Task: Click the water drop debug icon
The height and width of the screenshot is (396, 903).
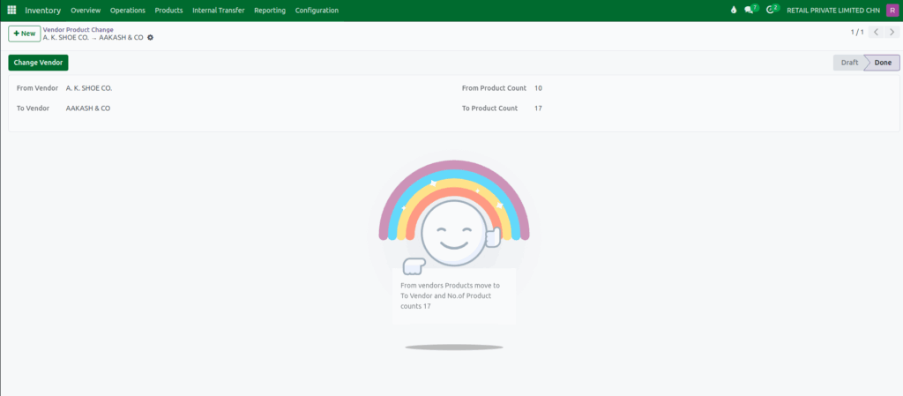Action: coord(733,11)
